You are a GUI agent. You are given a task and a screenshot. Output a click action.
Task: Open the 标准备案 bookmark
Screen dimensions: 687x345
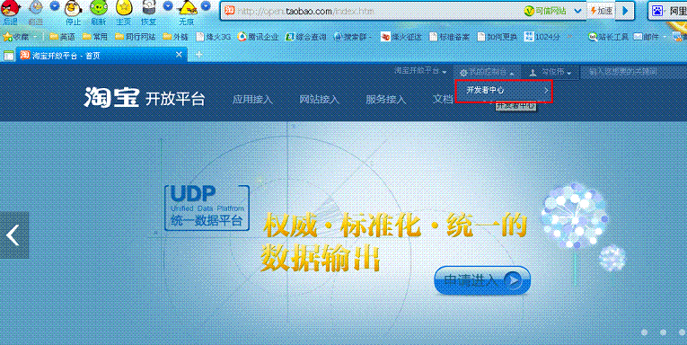tap(450, 37)
